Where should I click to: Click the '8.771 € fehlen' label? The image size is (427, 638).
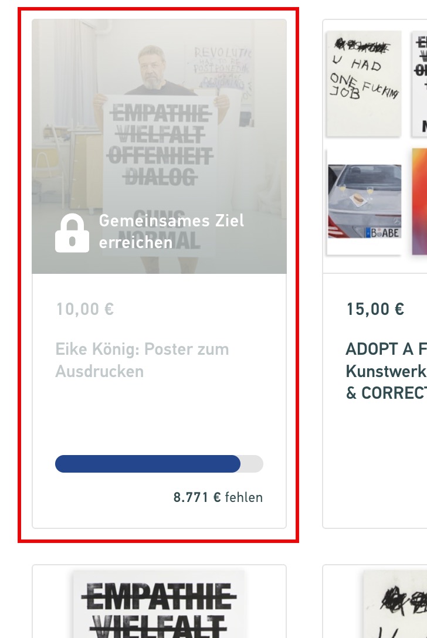click(218, 497)
